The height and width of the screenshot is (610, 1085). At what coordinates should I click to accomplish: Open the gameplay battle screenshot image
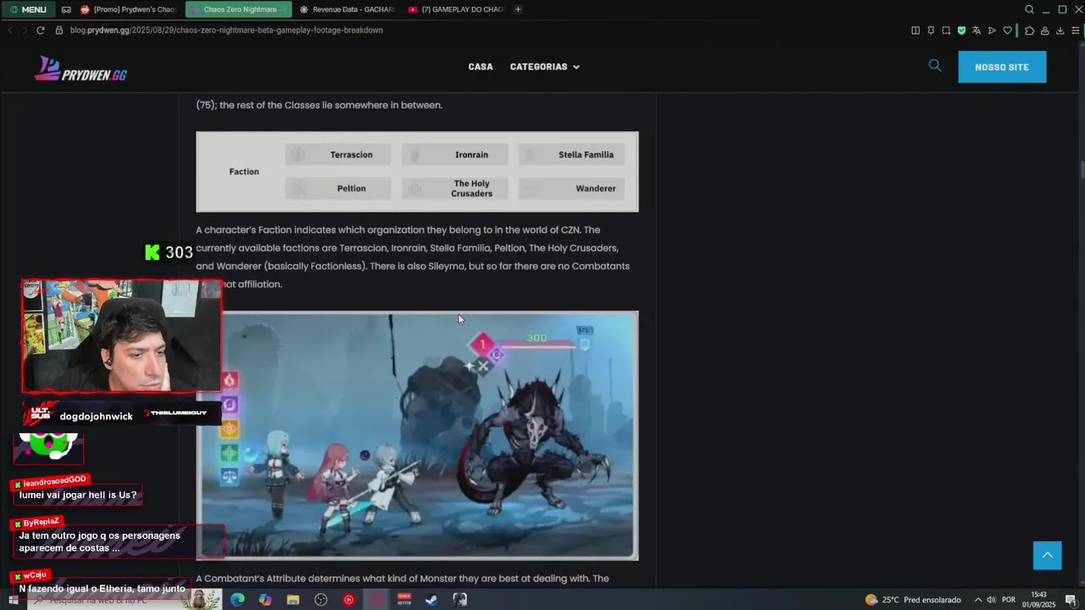click(x=417, y=435)
